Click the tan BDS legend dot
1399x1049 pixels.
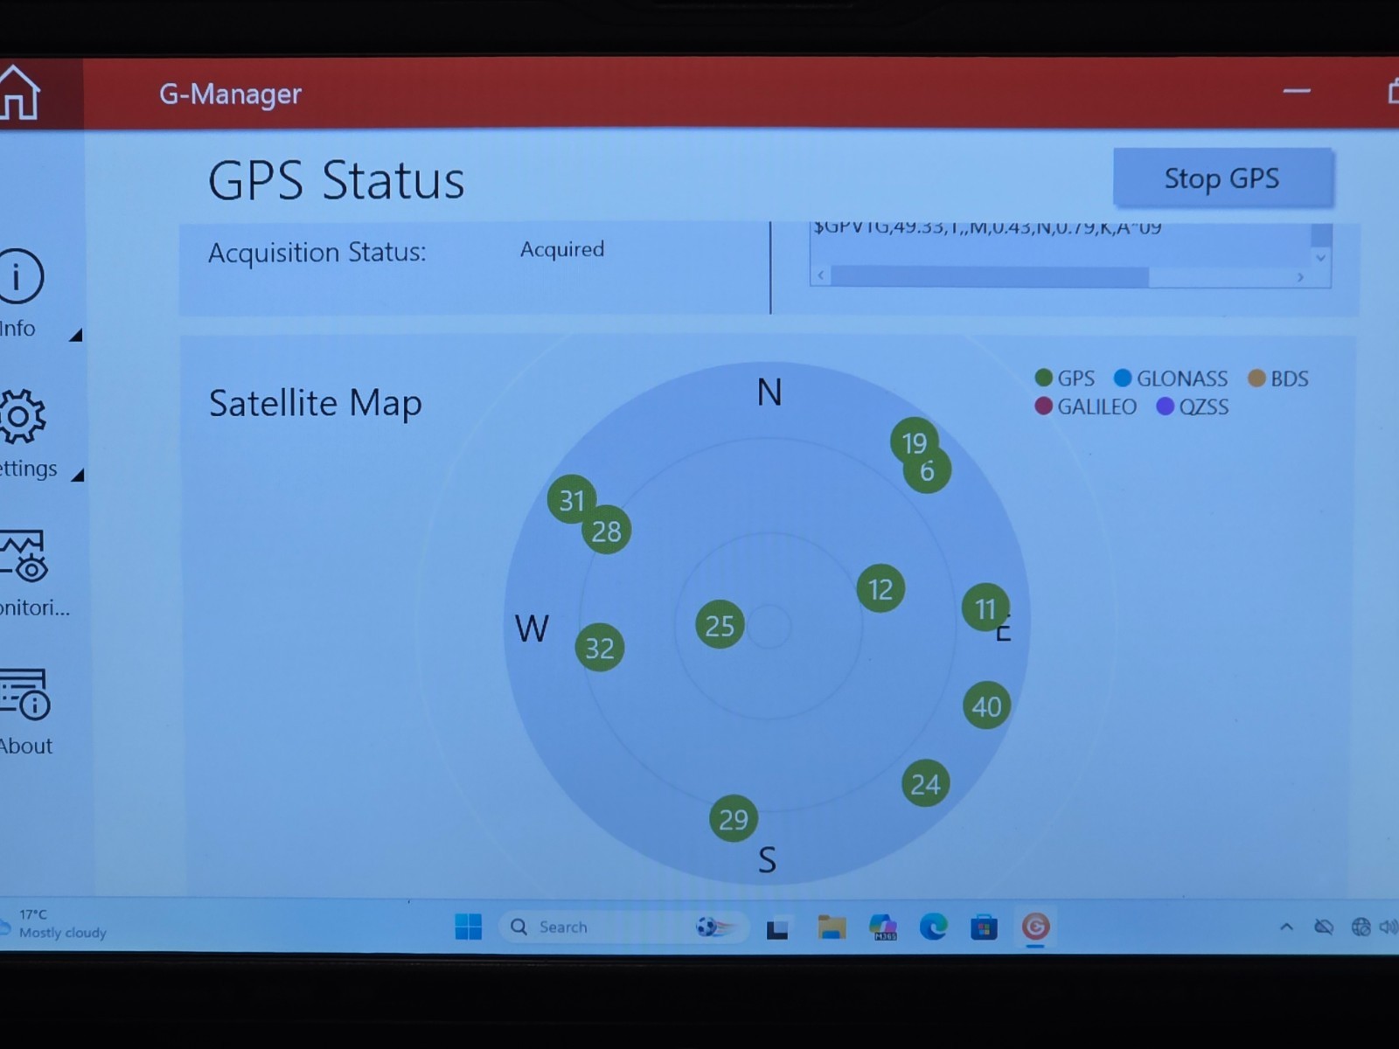(x=1256, y=378)
